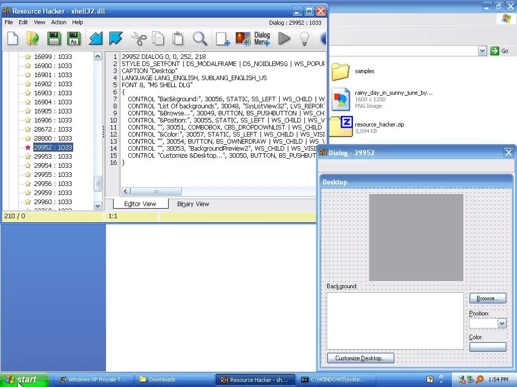Switch to Downloads taskbar item
517x387 pixels.
pos(174,379)
